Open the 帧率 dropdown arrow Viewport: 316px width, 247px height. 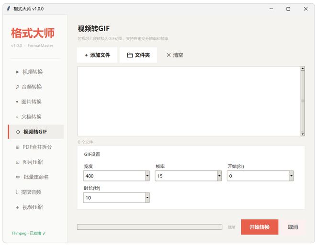(x=219, y=176)
